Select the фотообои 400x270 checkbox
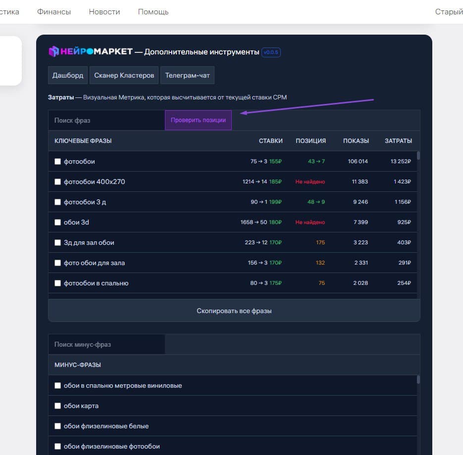463x455 pixels. point(57,182)
